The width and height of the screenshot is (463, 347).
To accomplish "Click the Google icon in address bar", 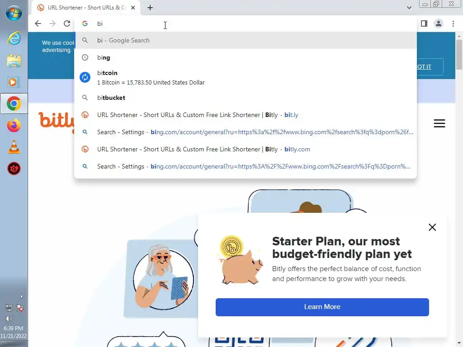I will point(85,23).
